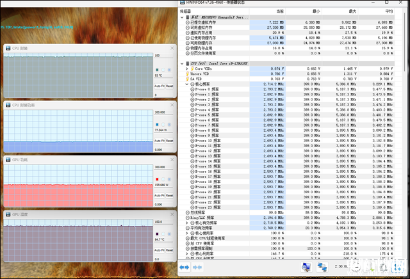Click the lightning icon beside Core VIDs
The height and width of the screenshot is (279, 410).
point(192,68)
